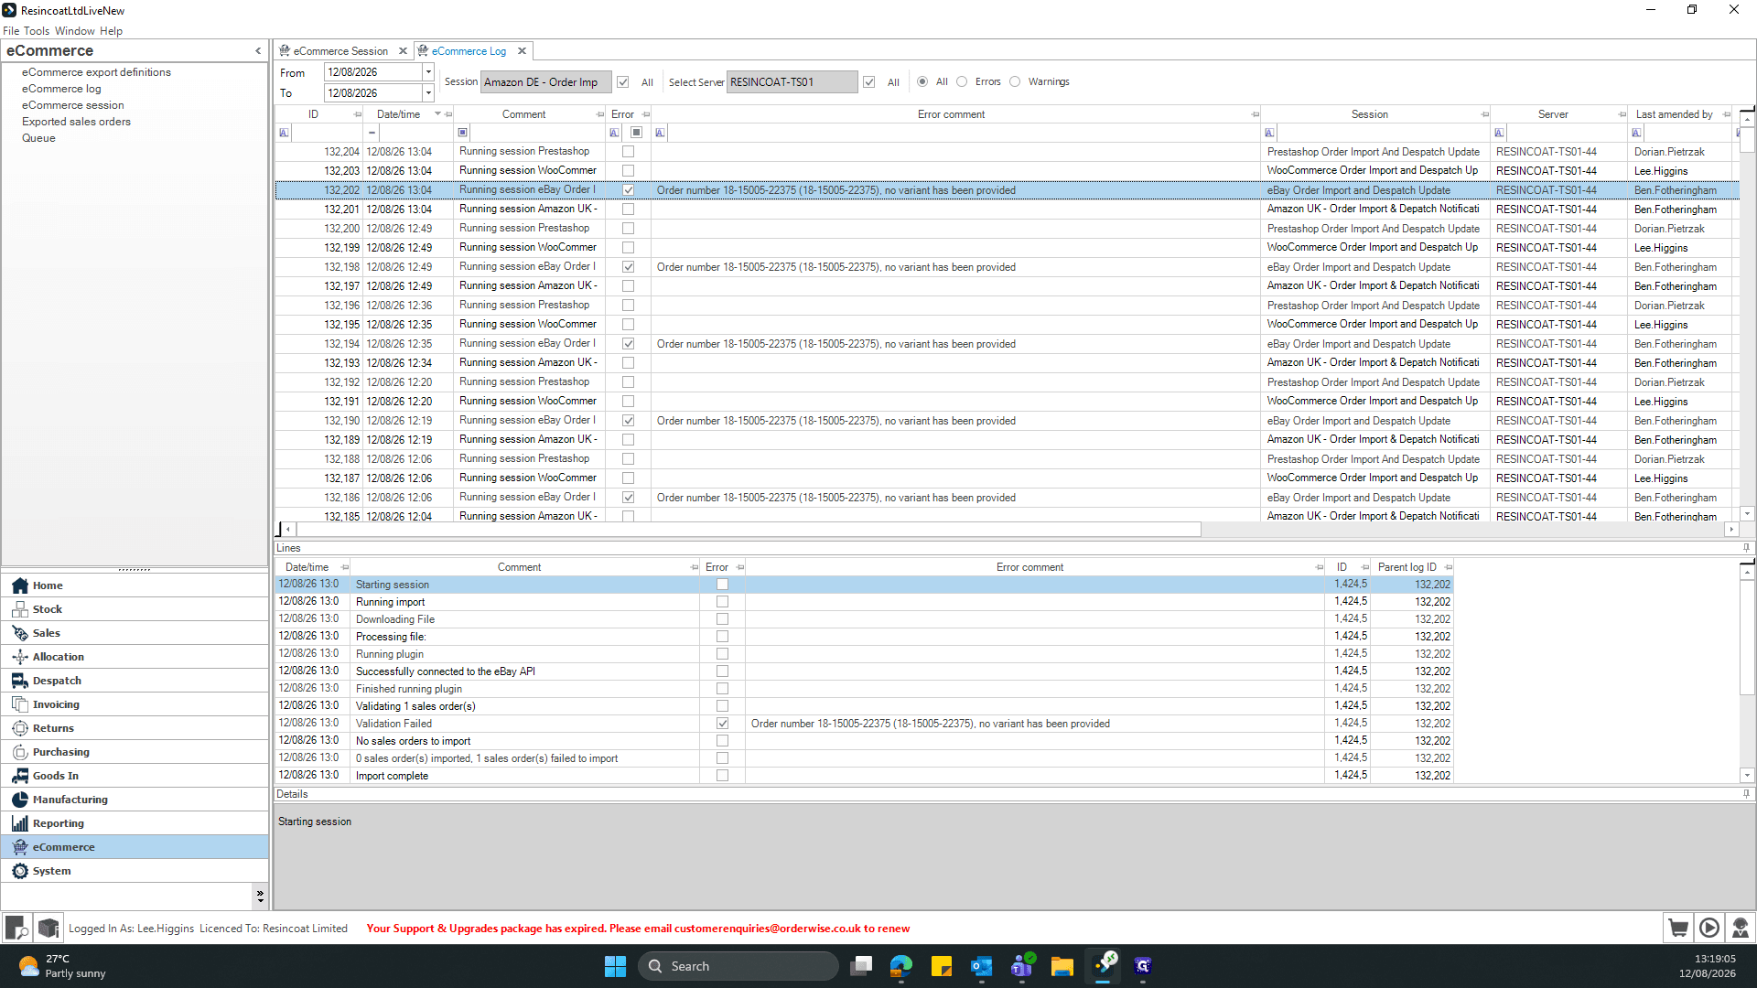
Task: Click the play circle status bar icon
Action: pyautogui.click(x=1709, y=928)
